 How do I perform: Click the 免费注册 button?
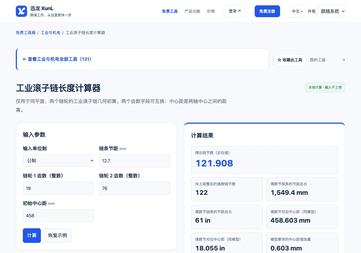click(x=267, y=11)
